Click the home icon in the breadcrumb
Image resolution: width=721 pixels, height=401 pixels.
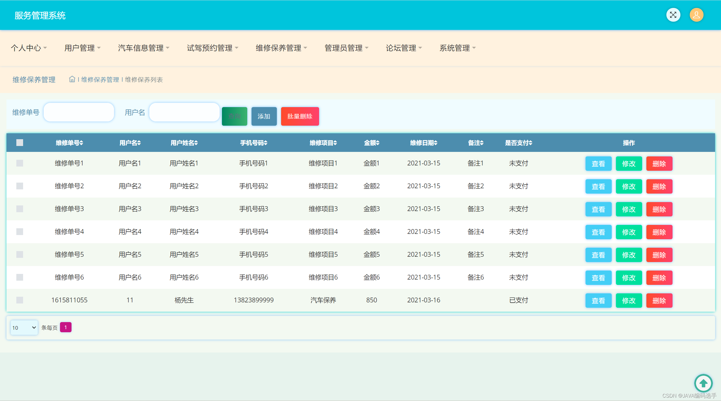pos(72,79)
